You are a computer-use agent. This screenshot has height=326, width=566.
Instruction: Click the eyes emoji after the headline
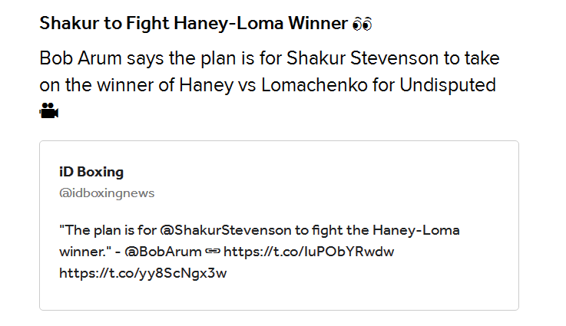pyautogui.click(x=362, y=24)
